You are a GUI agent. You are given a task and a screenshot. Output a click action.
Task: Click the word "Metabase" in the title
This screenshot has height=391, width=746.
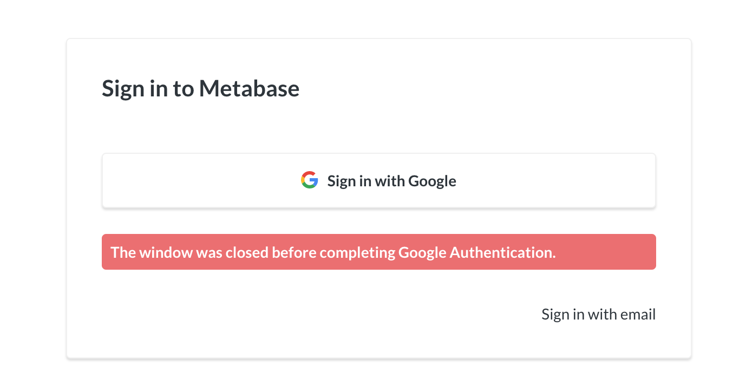click(x=249, y=88)
